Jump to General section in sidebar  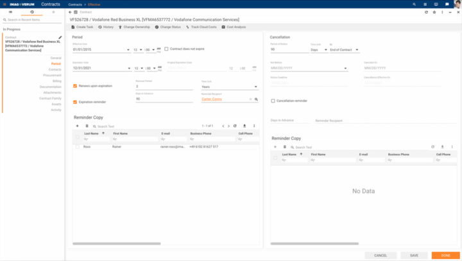[56, 58]
